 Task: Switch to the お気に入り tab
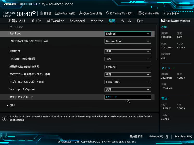[17, 21]
